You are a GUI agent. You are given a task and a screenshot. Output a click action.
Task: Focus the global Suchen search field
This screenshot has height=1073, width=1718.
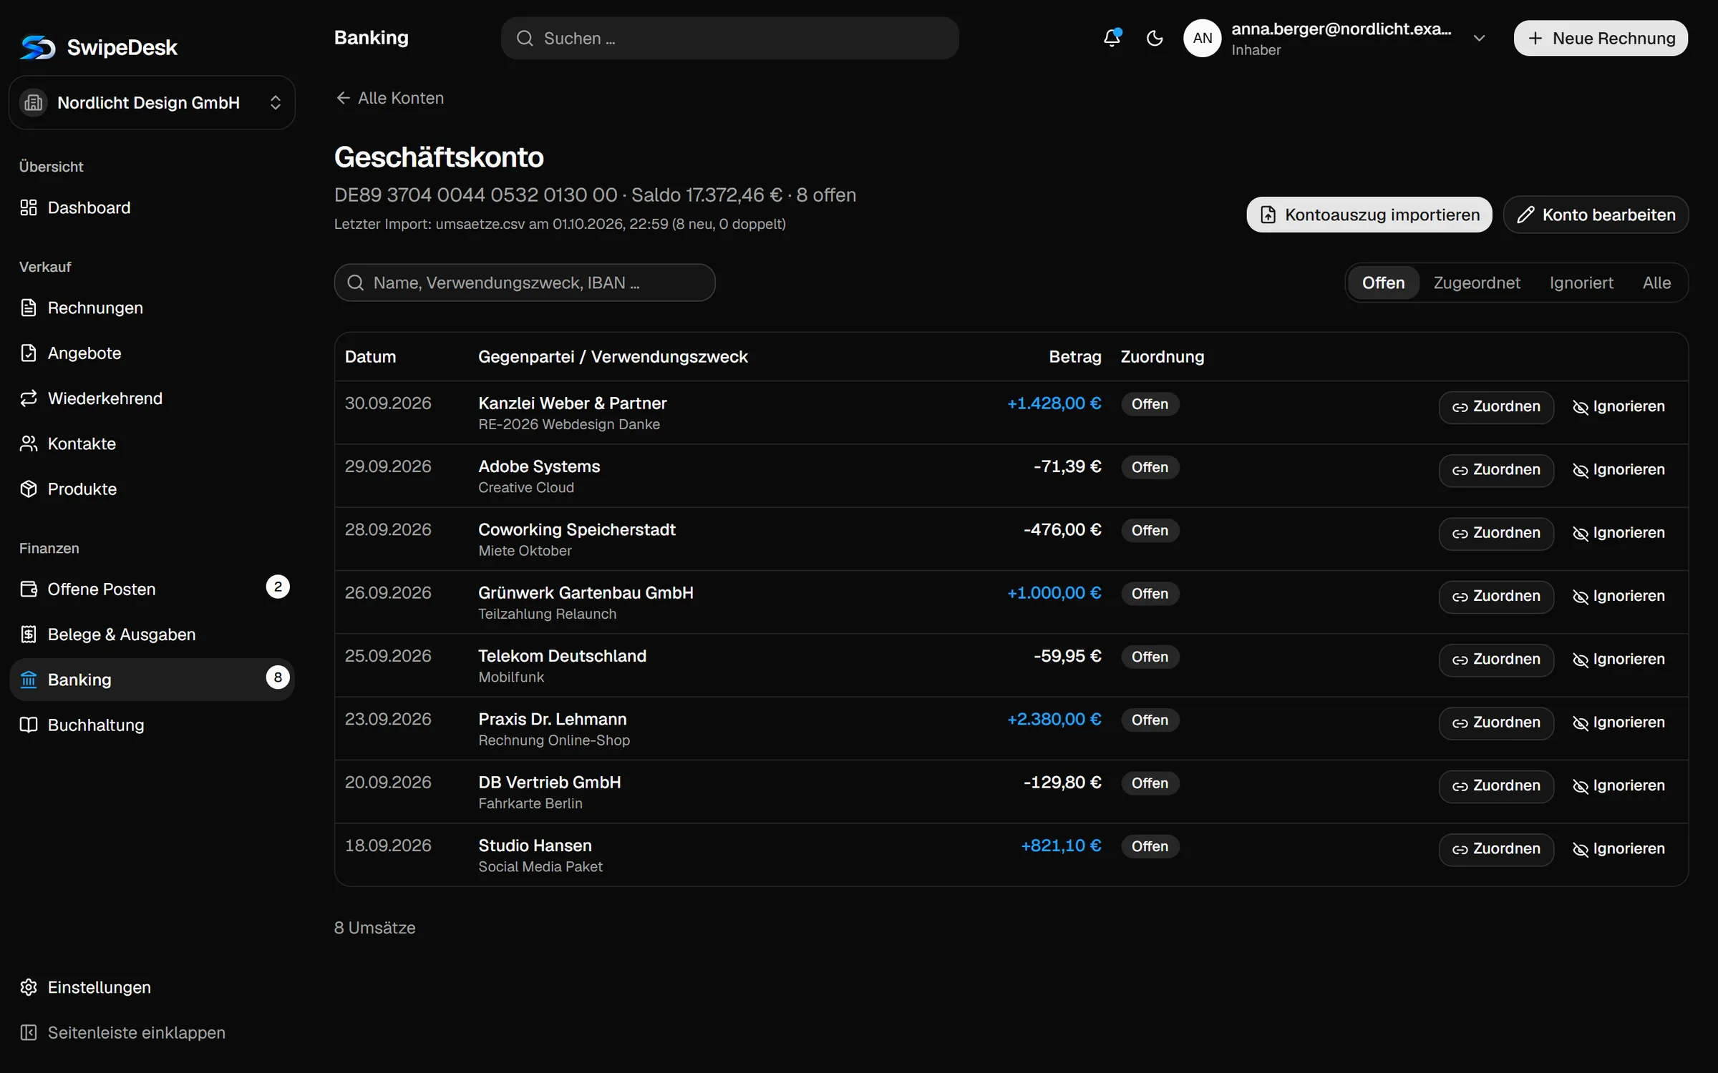(x=729, y=38)
